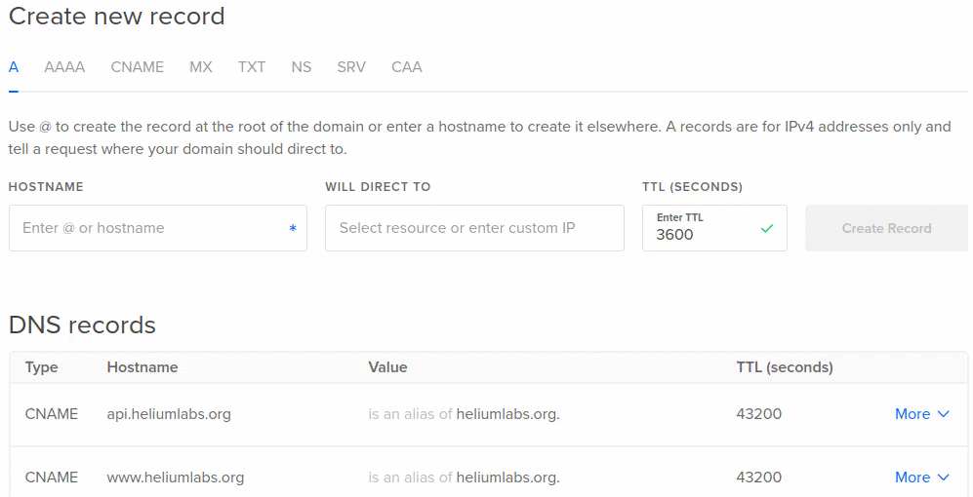Click the www.heliumlabs.org hostname cell
Screen dimensions: 973x497
click(176, 478)
